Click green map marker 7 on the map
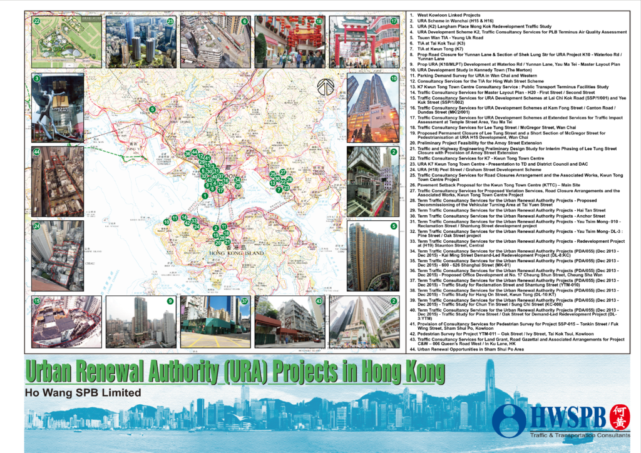This screenshot has height=453, width=641. pos(279,190)
